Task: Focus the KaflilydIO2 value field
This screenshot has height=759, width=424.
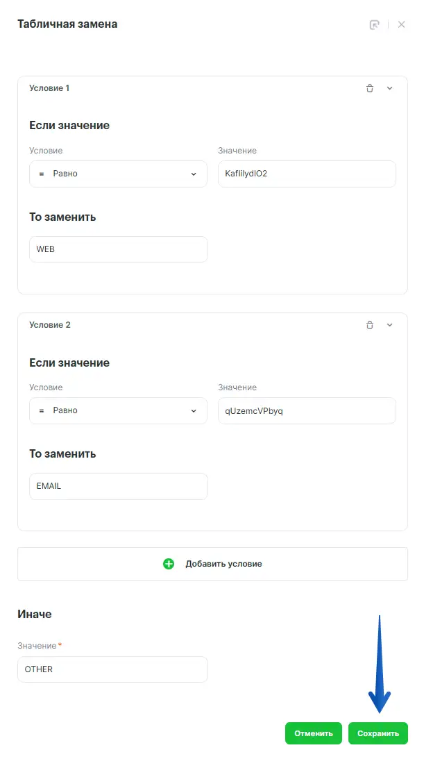Action: click(306, 174)
